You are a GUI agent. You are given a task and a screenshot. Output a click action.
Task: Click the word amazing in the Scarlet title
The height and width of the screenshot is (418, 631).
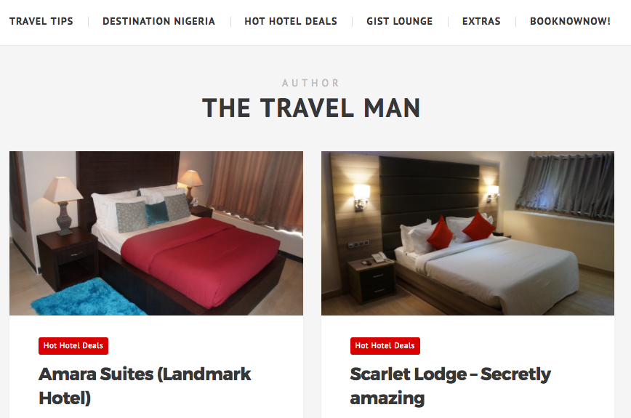pyautogui.click(x=387, y=398)
